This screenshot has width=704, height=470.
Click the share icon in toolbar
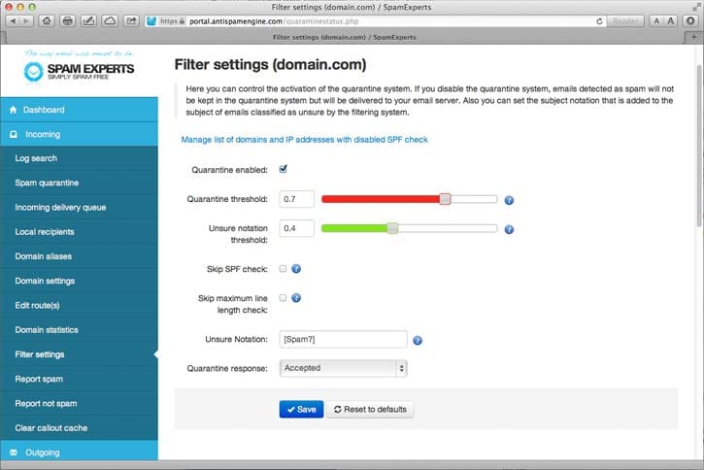coord(131,20)
